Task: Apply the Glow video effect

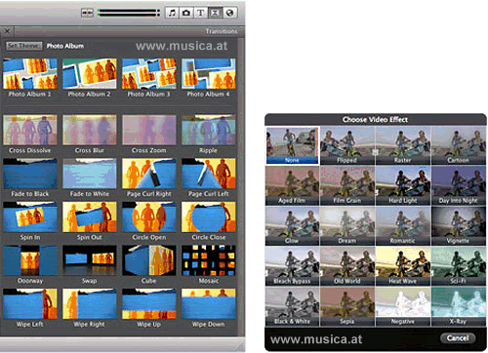Action: [x=292, y=226]
